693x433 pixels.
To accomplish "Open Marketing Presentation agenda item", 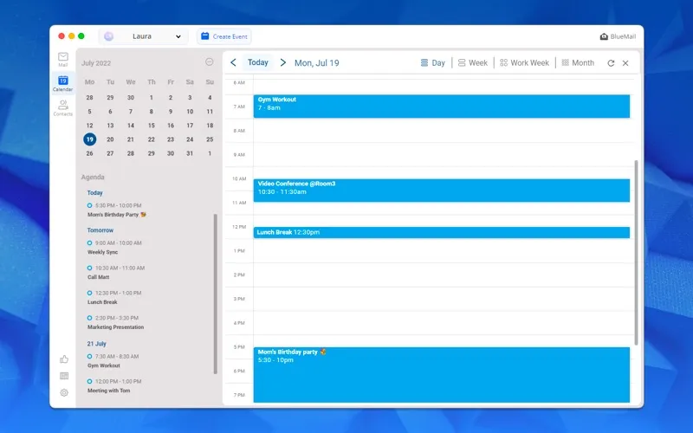I will pos(115,322).
